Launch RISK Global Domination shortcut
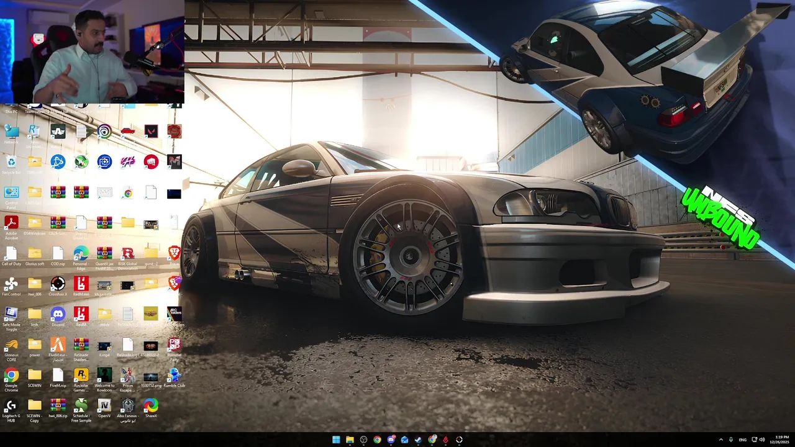 tap(127, 257)
